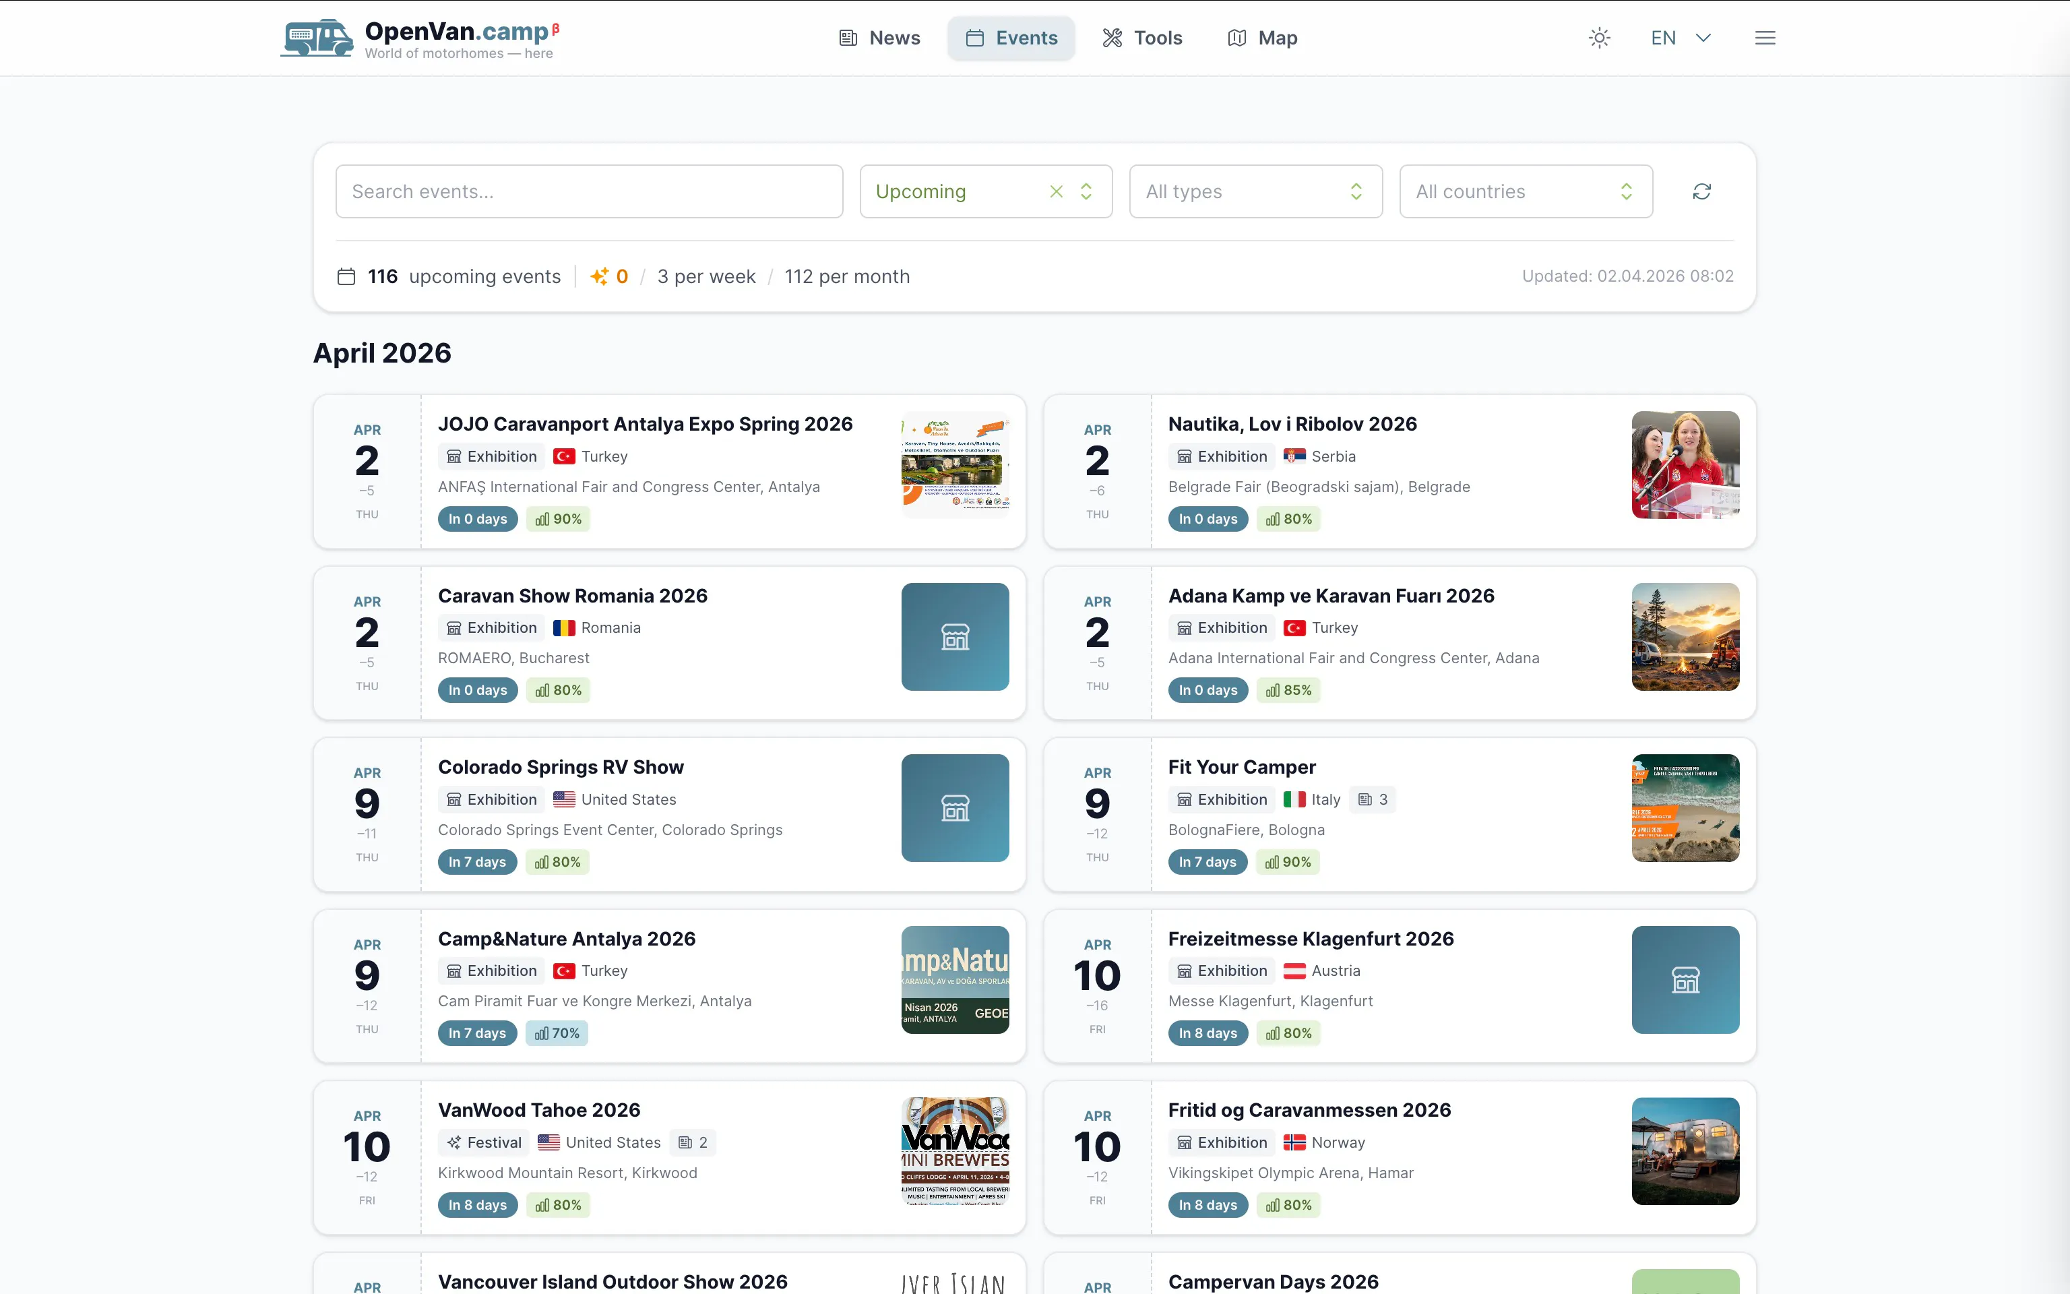Click the In 0 days badge on Nautika
Viewport: 2070px width, 1294px height.
[1207, 520]
